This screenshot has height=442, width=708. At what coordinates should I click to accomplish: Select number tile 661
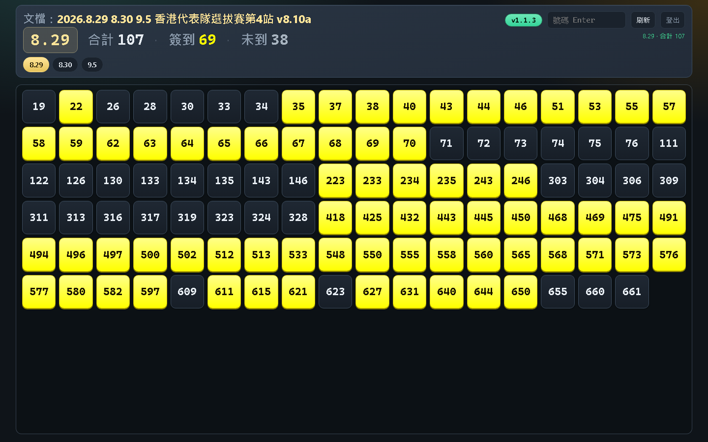pos(632,292)
